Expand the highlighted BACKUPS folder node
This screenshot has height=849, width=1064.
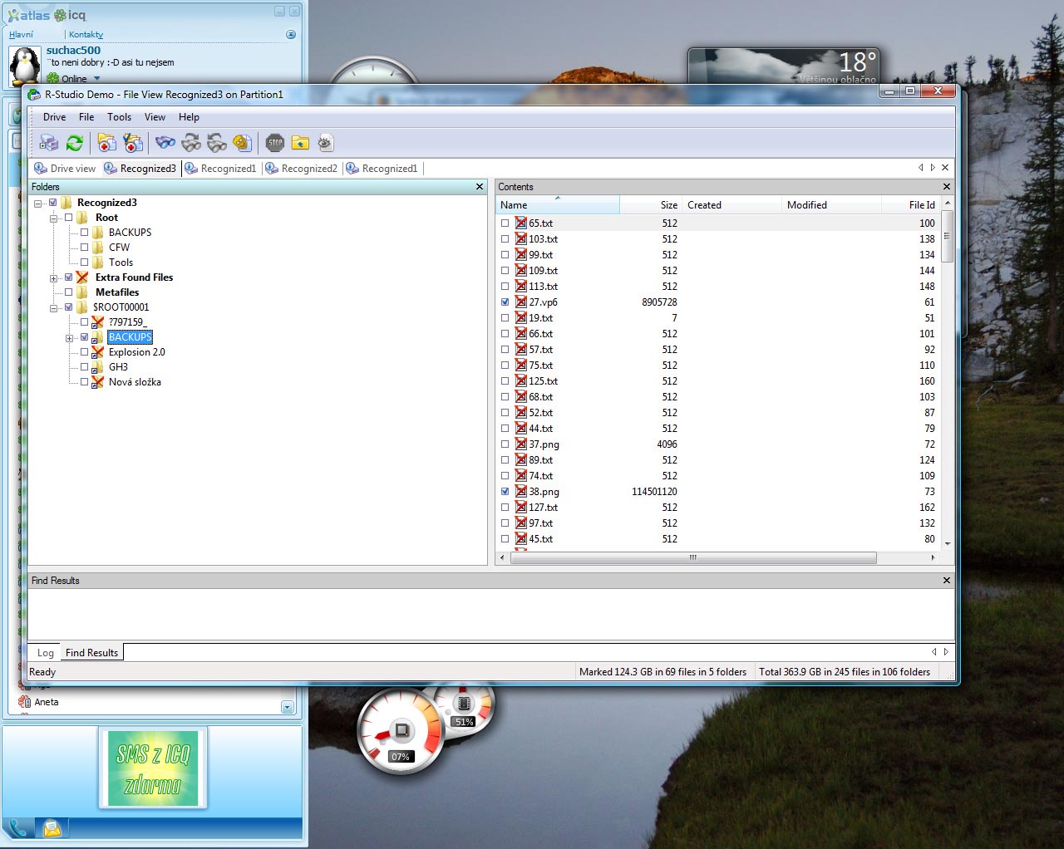pos(69,338)
